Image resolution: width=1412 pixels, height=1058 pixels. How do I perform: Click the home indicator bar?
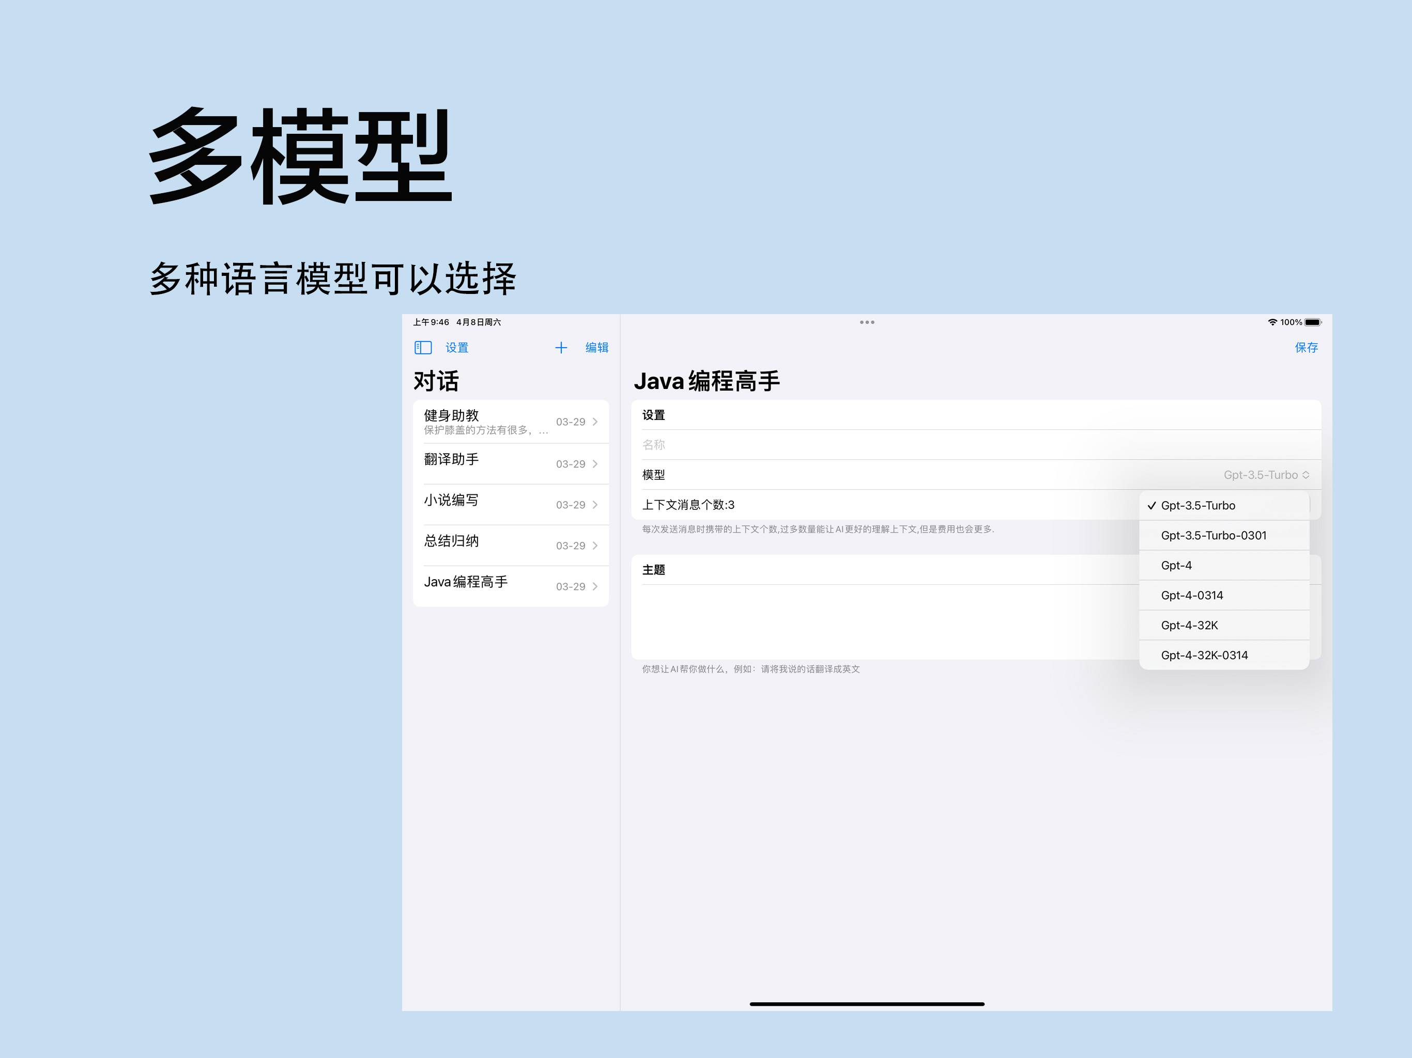867,1004
